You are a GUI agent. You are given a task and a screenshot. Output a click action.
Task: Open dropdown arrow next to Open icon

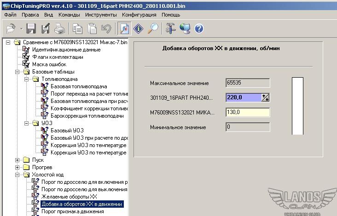21,29
